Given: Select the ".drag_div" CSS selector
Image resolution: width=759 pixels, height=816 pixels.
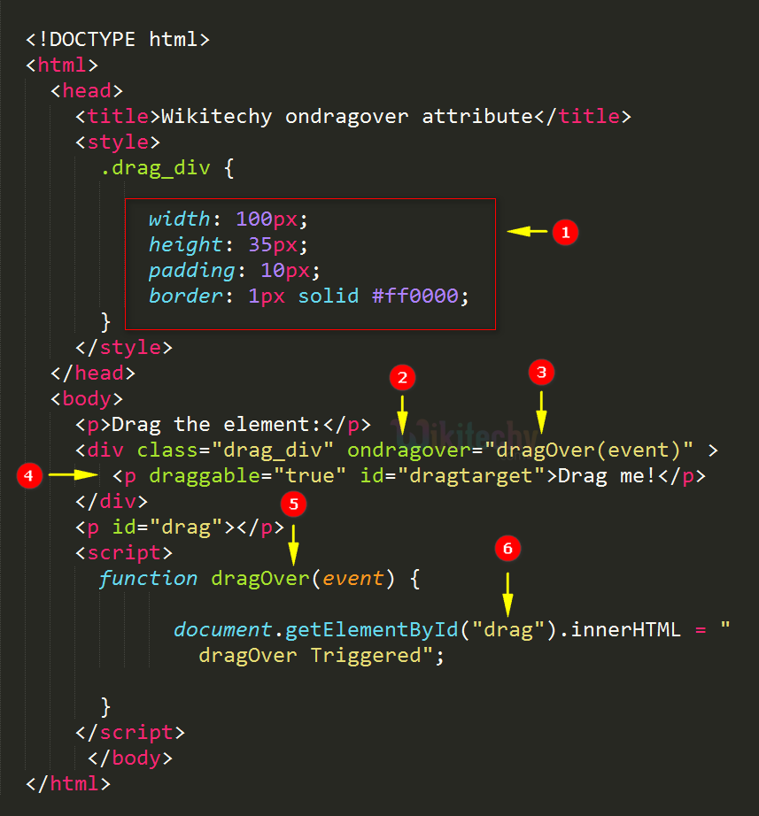Looking at the screenshot, I should point(155,168).
